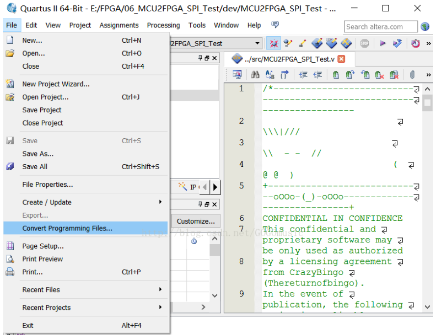439x335 pixels.
Task: Open the Processing menu
Action: [163, 25]
